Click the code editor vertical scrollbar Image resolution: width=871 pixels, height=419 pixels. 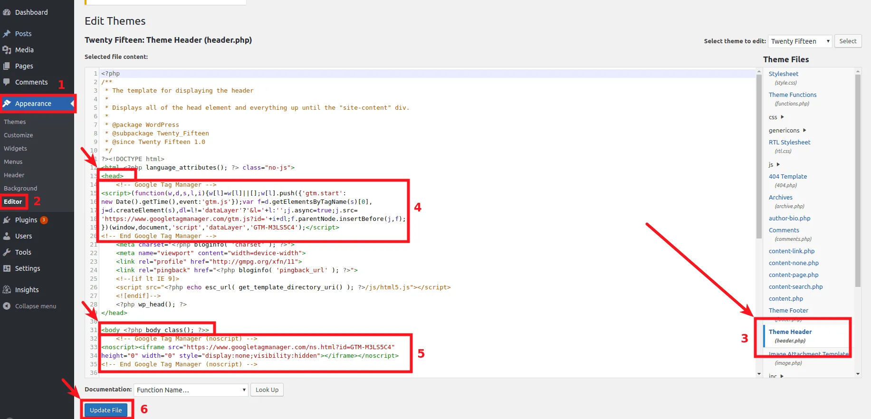click(x=759, y=157)
